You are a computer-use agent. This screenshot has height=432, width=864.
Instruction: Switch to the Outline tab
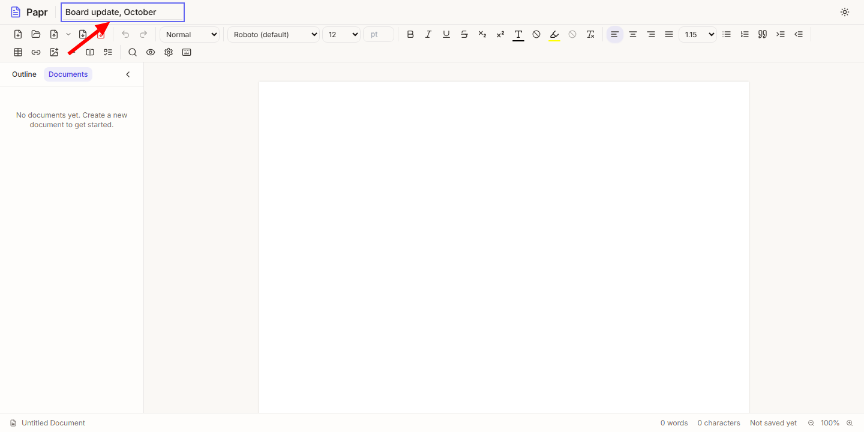tap(24, 74)
